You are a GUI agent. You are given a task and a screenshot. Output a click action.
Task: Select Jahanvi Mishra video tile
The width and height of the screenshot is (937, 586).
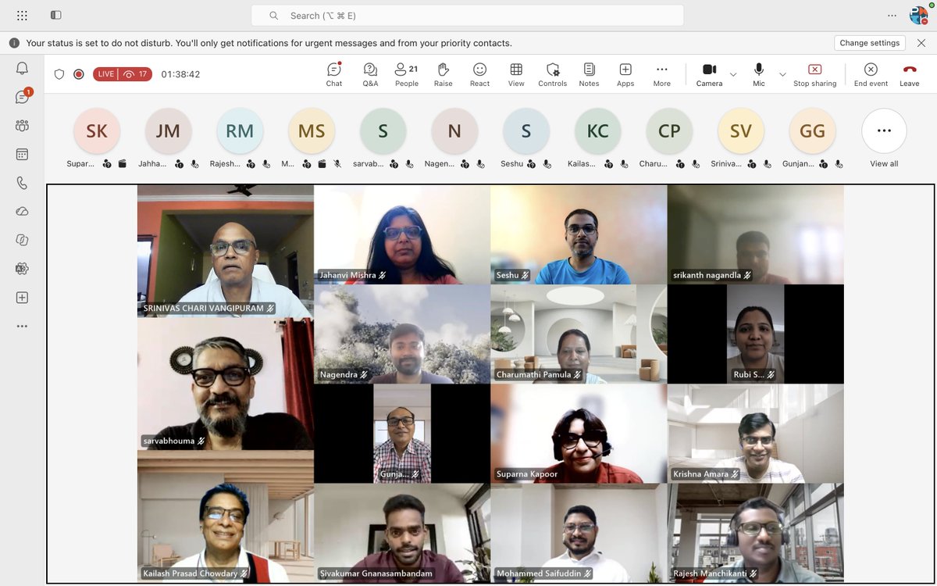pyautogui.click(x=402, y=234)
